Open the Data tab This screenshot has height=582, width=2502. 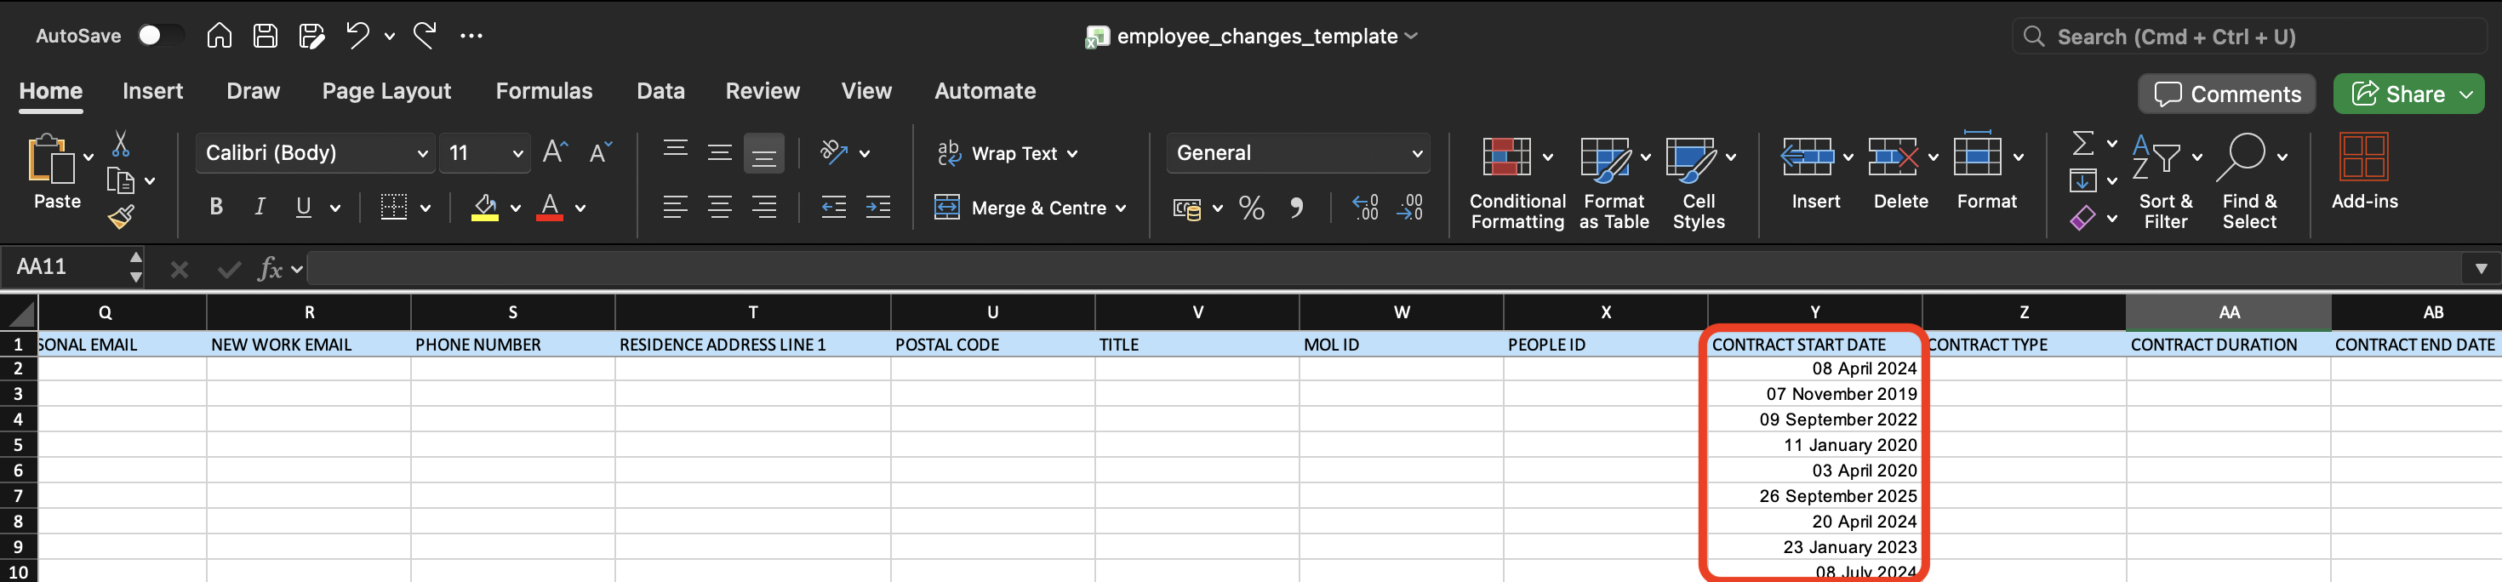pos(660,91)
